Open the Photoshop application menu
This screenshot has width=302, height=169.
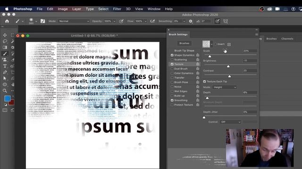click(x=23, y=9)
